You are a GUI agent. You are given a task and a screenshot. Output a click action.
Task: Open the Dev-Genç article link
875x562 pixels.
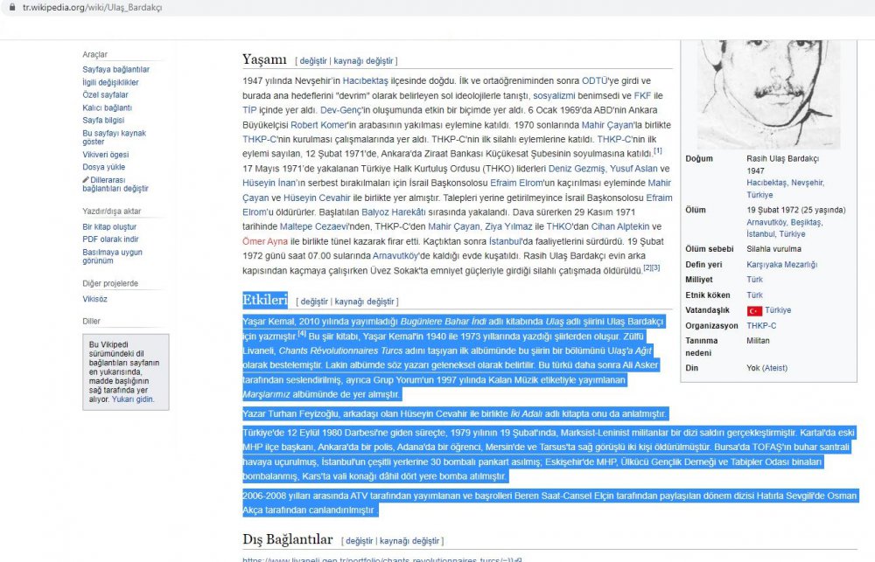pyautogui.click(x=341, y=110)
